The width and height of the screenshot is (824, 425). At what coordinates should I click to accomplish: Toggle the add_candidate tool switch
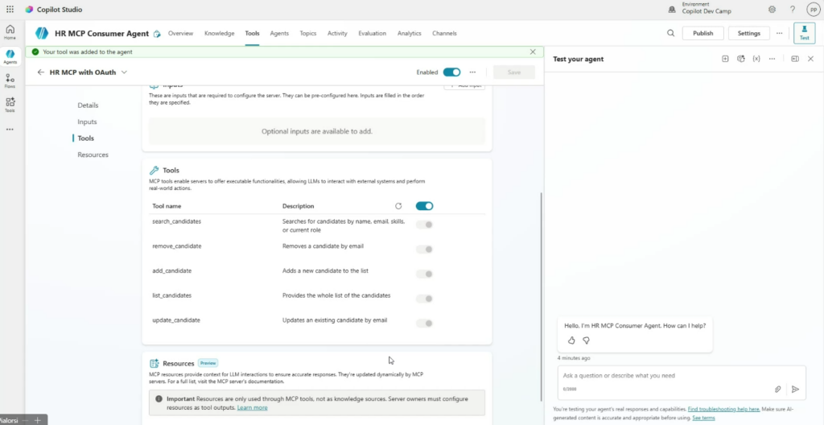click(424, 274)
